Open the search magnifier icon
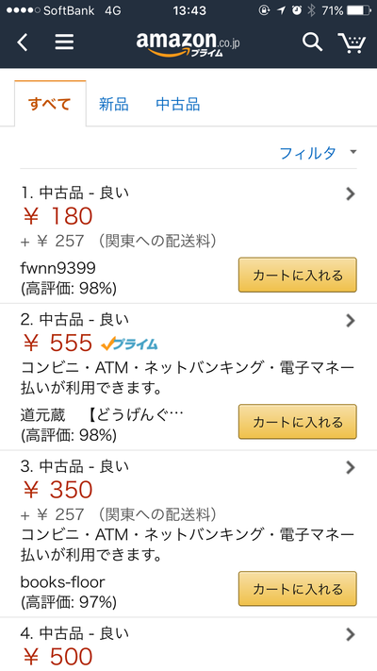377x671 pixels. 312,42
